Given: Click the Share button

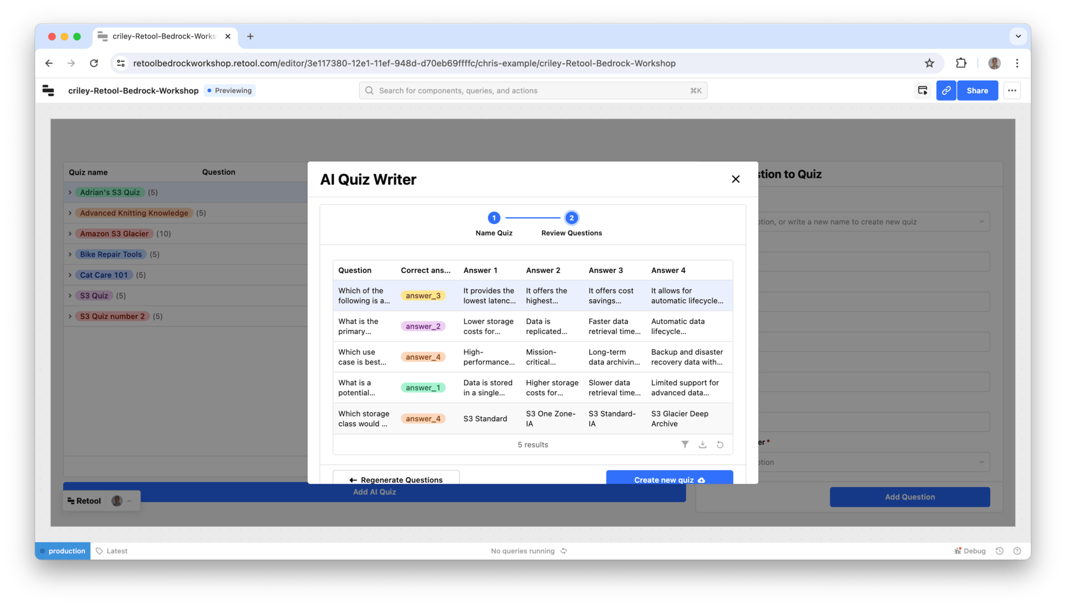Looking at the screenshot, I should coord(977,91).
